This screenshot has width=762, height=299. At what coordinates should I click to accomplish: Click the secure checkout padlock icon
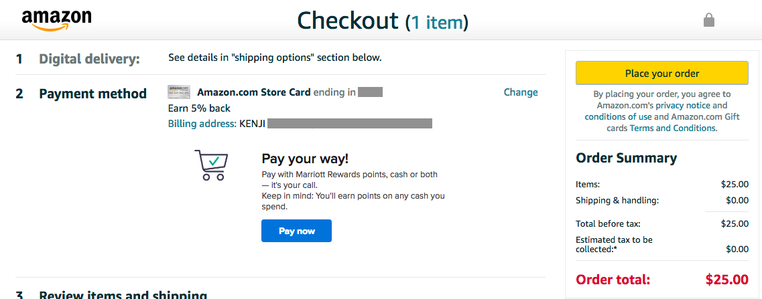point(709,20)
